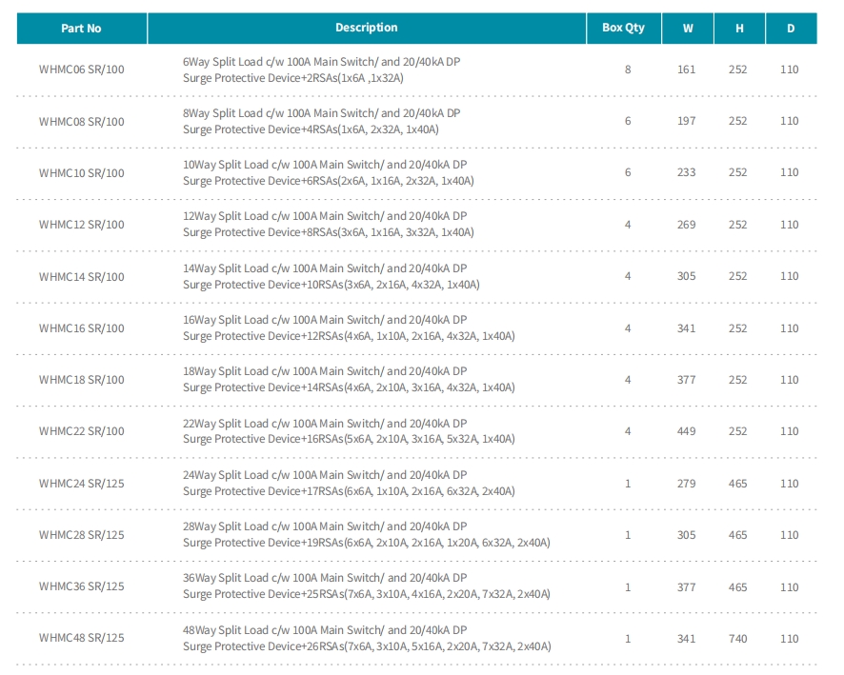Click width value 269
This screenshot has height=675, width=844.
click(686, 225)
